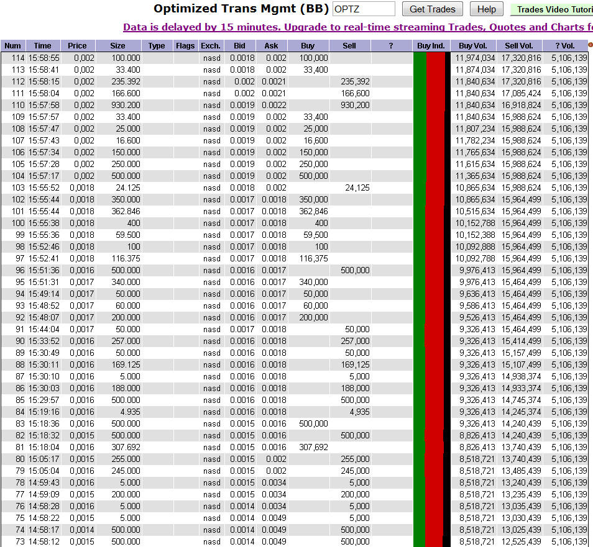Screen dimensions: 593x547
Task: Click the Bid column header
Action: click(x=240, y=45)
